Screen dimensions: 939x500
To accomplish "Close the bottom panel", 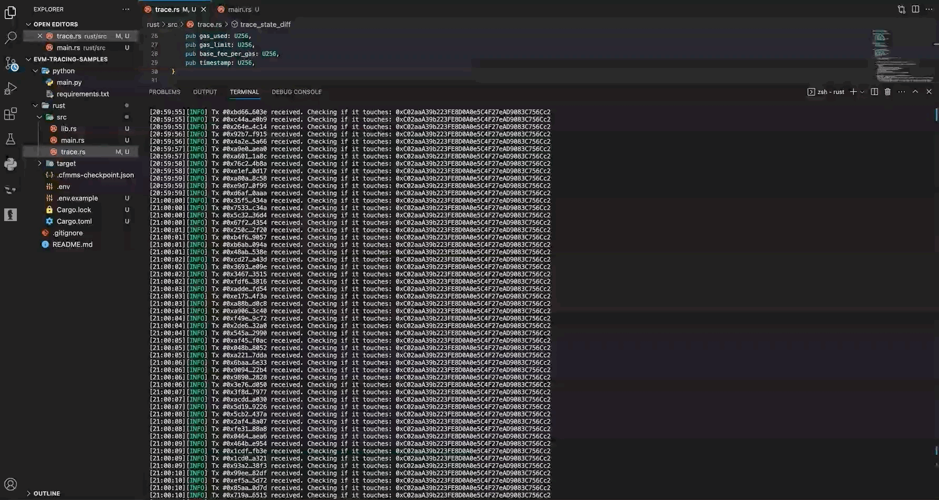I will pyautogui.click(x=929, y=92).
